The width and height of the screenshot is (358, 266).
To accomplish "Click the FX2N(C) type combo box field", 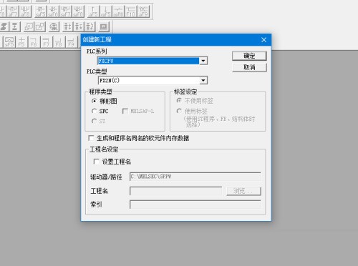I will point(153,80).
